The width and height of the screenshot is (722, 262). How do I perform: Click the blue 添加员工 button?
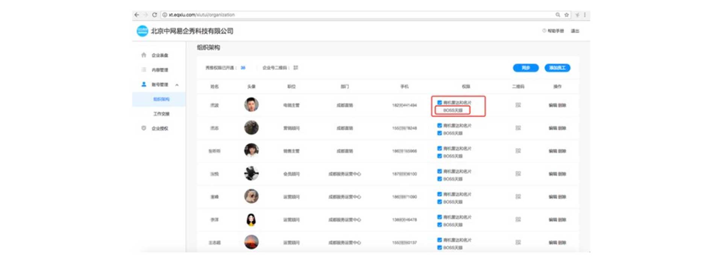pos(557,68)
